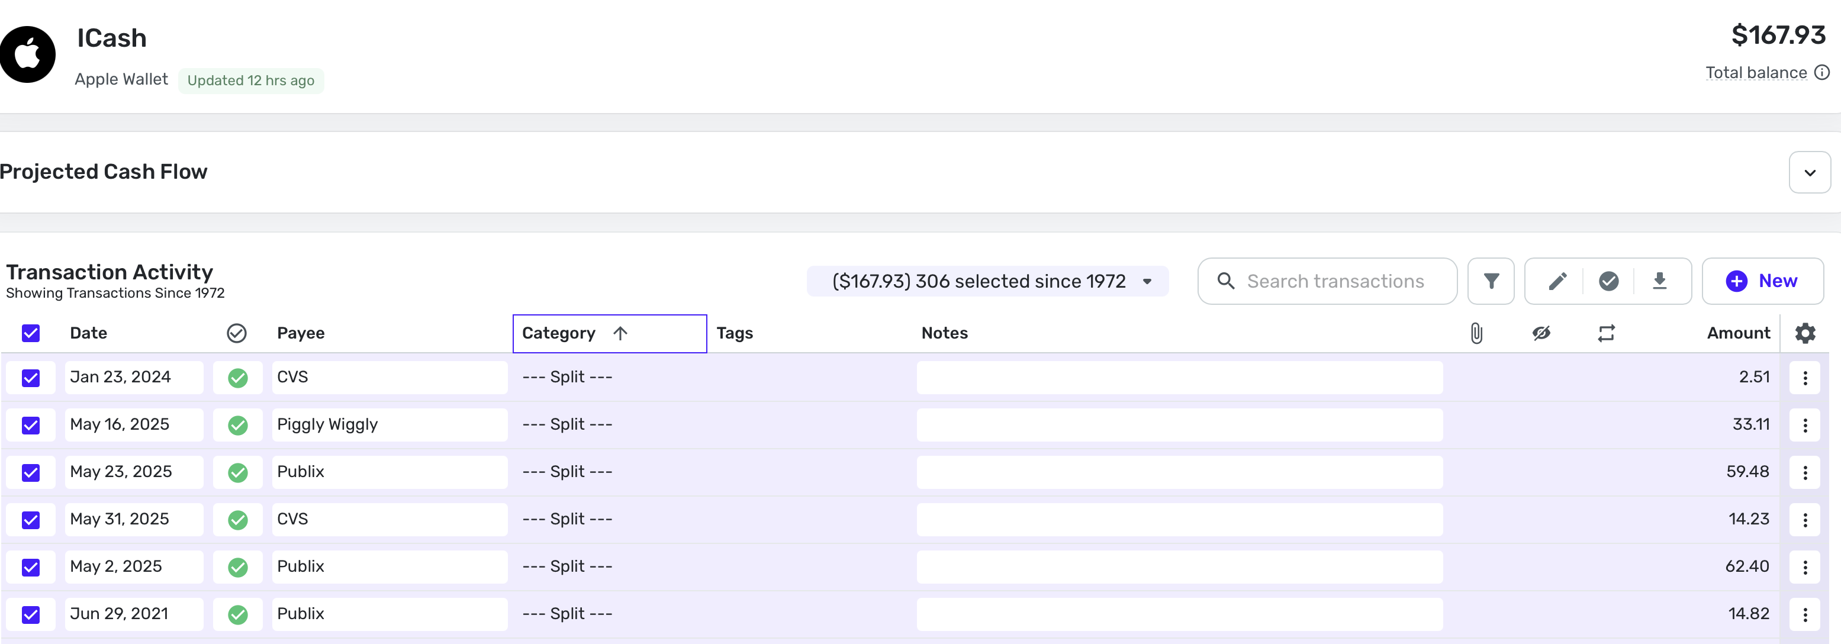Click Total balance info icon
This screenshot has width=1841, height=644.
[1821, 72]
